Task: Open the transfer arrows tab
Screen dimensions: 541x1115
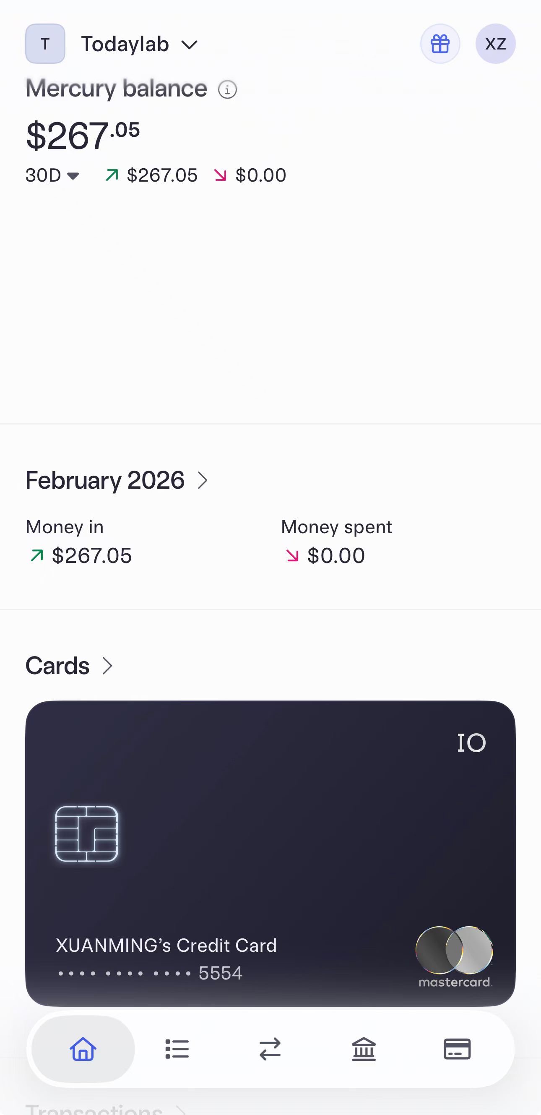Action: point(270,1049)
